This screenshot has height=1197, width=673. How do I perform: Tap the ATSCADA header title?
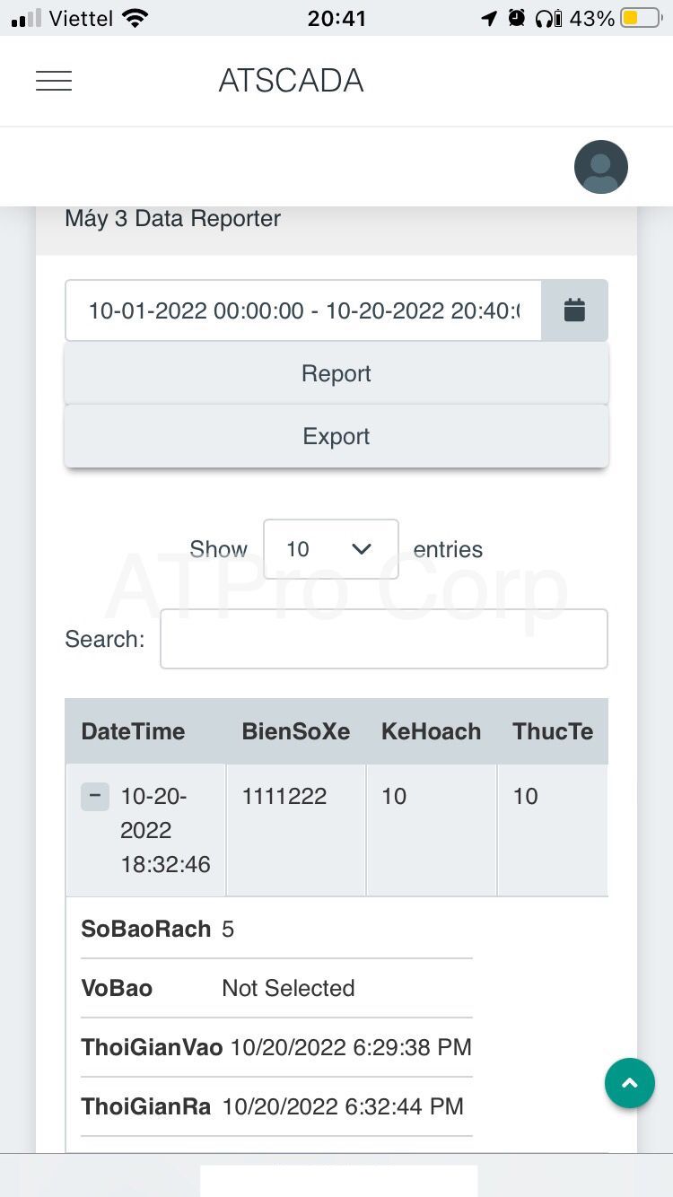tap(291, 81)
